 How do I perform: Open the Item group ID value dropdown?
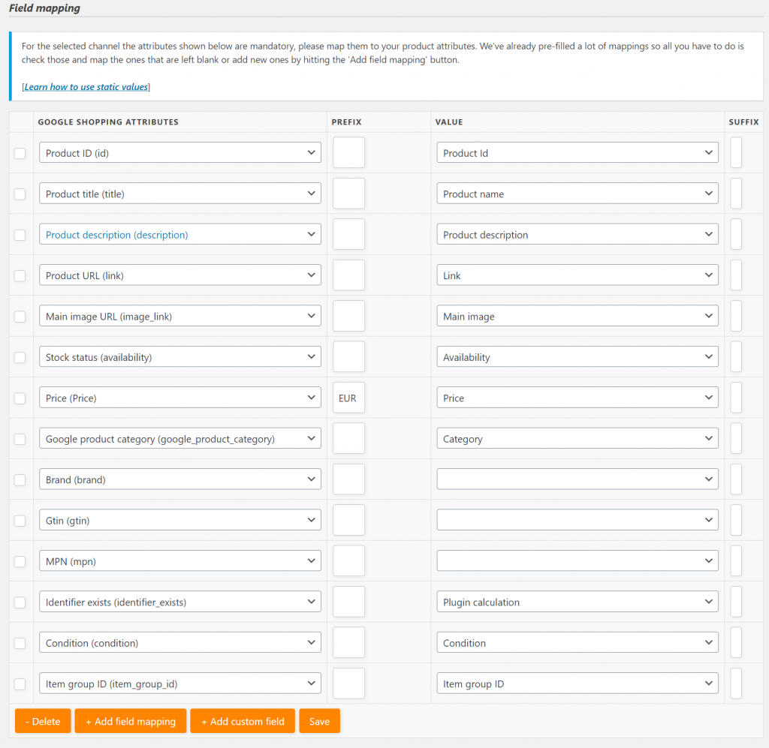[x=578, y=683]
